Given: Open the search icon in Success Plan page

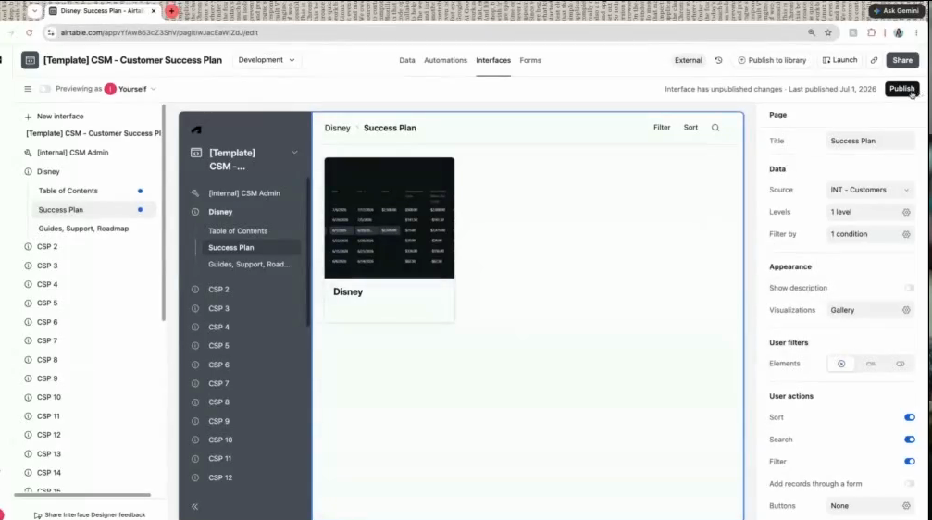Looking at the screenshot, I should point(715,127).
